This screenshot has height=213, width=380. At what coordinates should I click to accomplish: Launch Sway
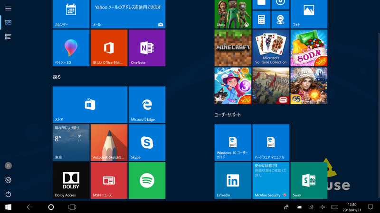coord(309,180)
